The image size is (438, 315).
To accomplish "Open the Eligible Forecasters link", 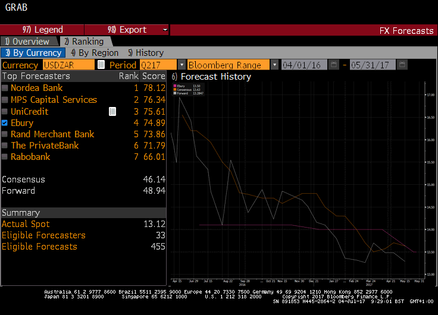I will pos(43,235).
